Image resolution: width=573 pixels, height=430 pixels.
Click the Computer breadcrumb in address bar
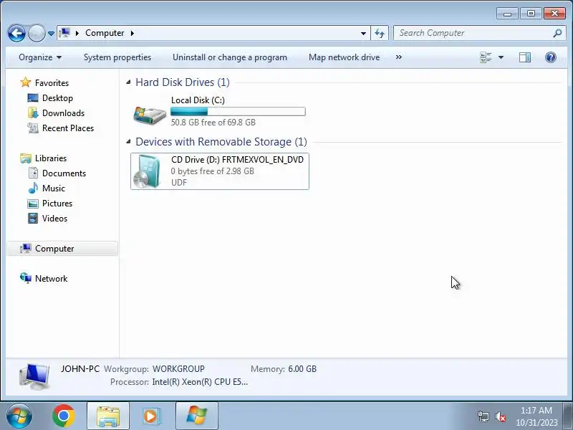105,33
